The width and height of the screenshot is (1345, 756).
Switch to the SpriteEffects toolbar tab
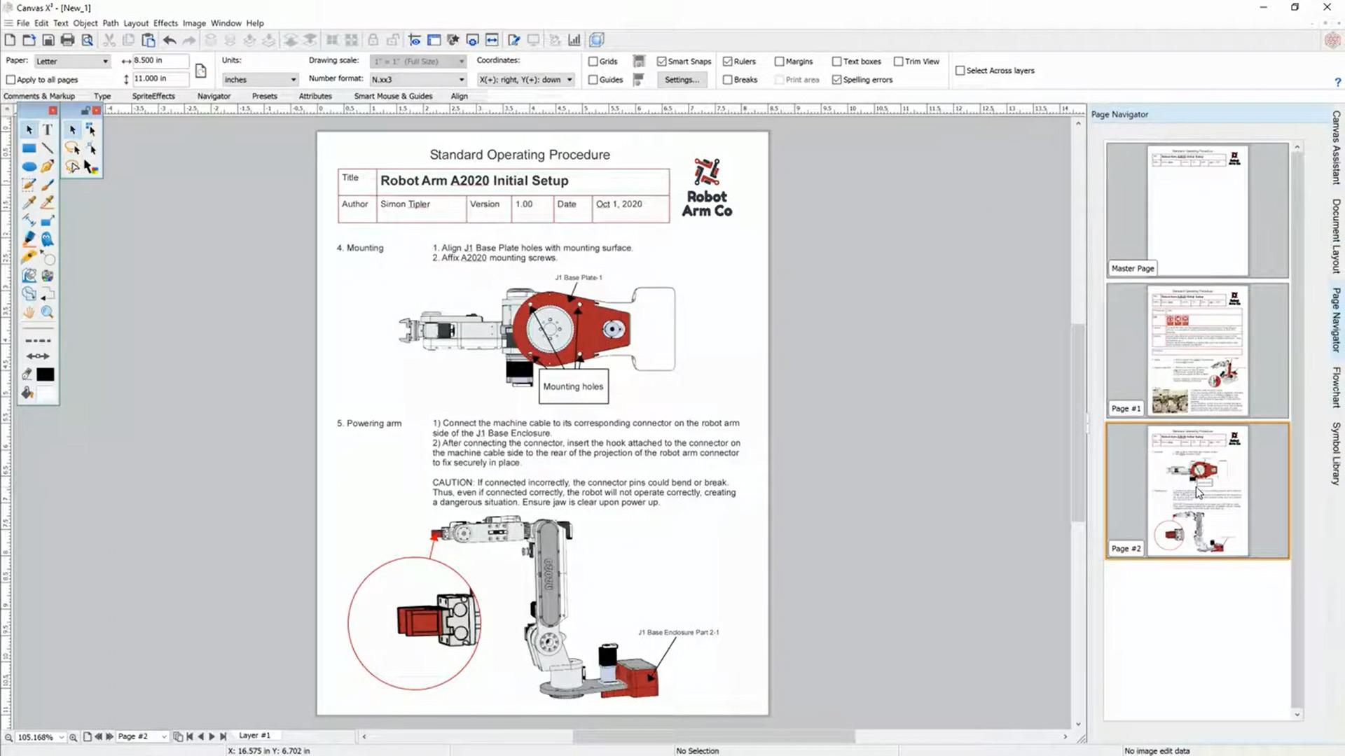153,96
